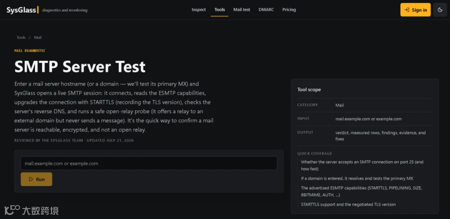Click the Tools breadcrumb link
The height and width of the screenshot is (219, 450).
[x=21, y=37]
